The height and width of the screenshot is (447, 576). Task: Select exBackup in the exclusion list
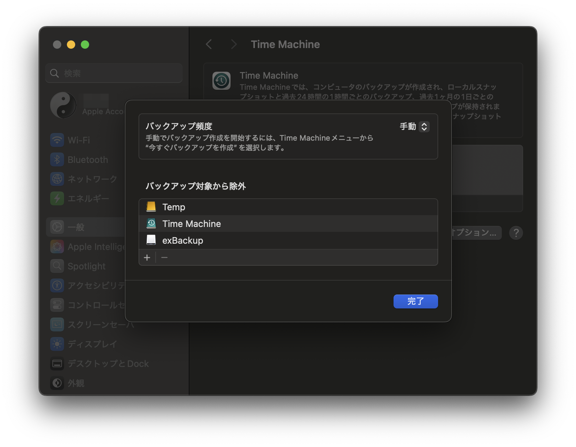point(182,241)
